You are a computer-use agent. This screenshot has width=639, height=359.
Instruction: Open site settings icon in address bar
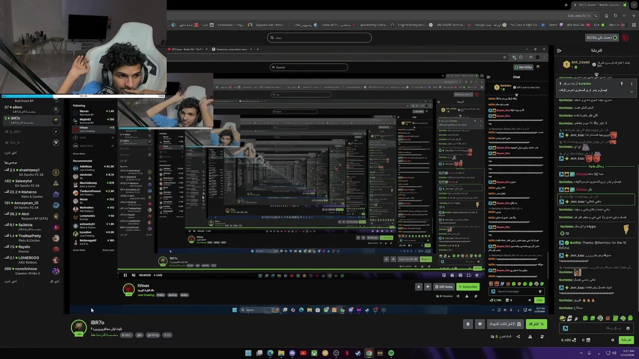(x=596, y=15)
